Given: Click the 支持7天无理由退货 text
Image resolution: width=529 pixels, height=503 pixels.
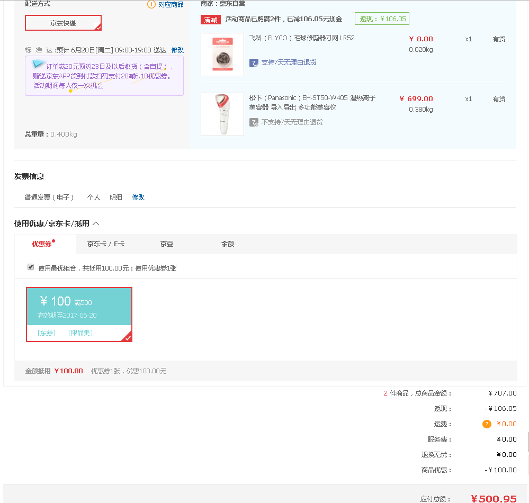Looking at the screenshot, I should point(289,62).
